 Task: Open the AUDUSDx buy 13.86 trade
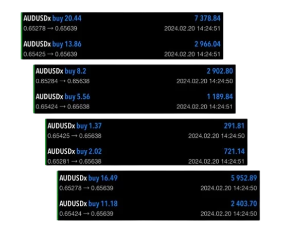(122, 49)
